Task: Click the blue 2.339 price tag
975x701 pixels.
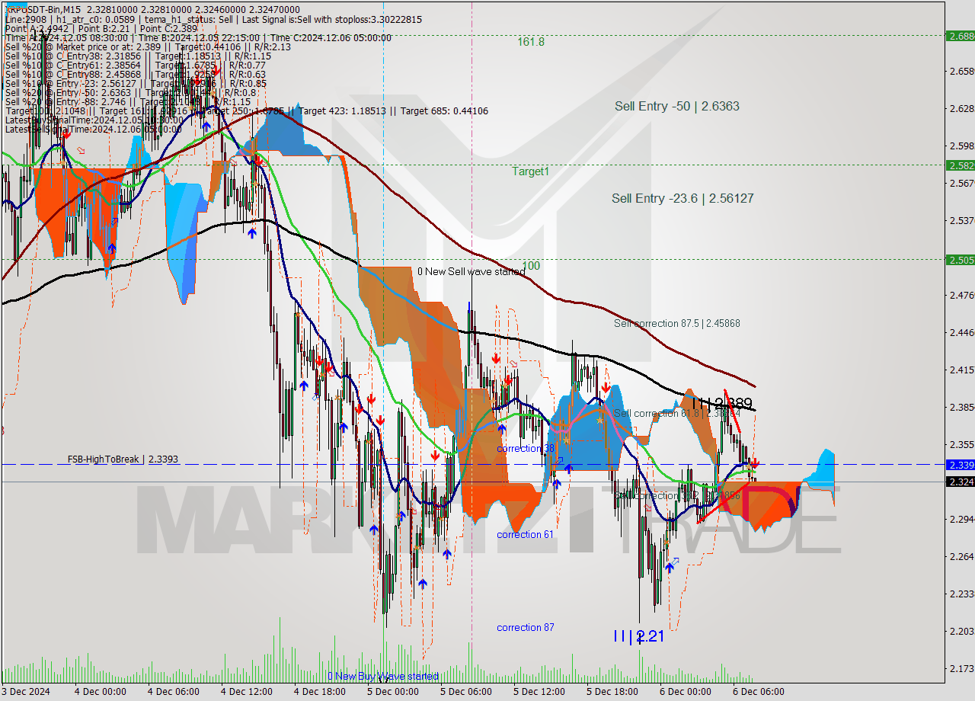Action: click(x=960, y=464)
